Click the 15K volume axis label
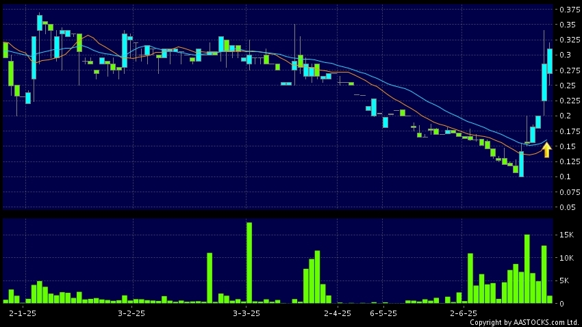The height and width of the screenshot is (327, 582). [566, 235]
